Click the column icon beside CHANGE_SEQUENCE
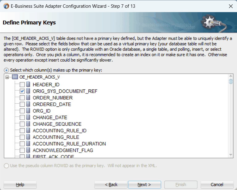Screen dimensions: 237x190 coord(28,124)
